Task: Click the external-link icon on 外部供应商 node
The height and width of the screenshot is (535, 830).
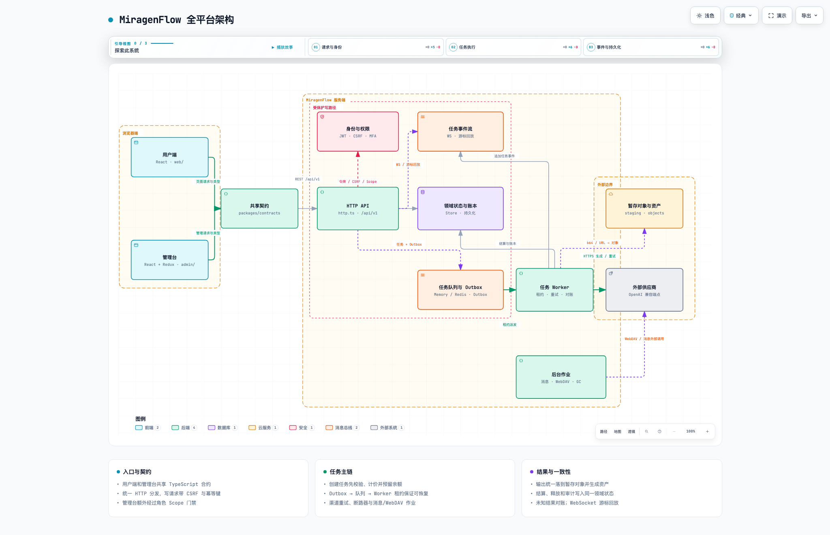Action: click(611, 273)
